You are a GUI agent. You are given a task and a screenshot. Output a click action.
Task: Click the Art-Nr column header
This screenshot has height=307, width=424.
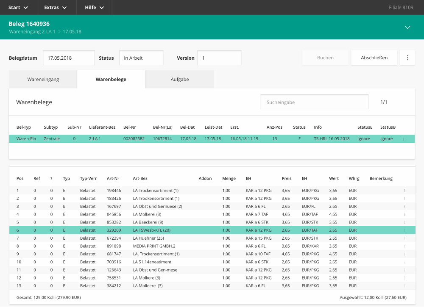pyautogui.click(x=113, y=178)
